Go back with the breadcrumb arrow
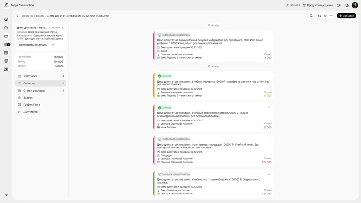Viewport: 361px width, 203px height. point(17,16)
